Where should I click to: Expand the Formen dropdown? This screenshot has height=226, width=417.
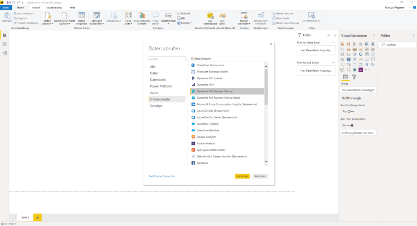184,23
